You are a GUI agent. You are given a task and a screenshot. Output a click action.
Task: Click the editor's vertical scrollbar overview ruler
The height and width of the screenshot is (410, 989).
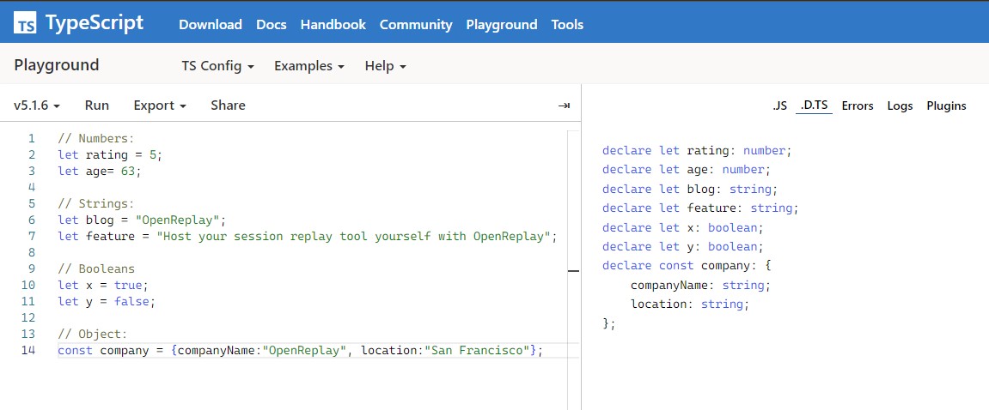point(573,270)
